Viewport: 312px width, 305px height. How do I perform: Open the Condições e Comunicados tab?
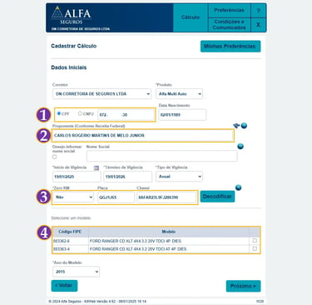(229, 25)
